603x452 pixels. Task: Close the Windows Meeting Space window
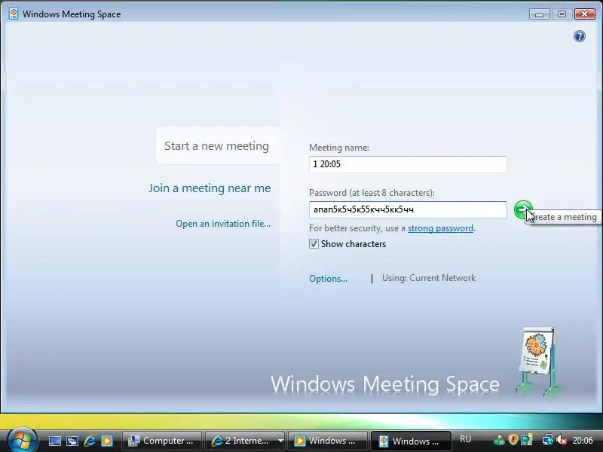[x=585, y=14]
